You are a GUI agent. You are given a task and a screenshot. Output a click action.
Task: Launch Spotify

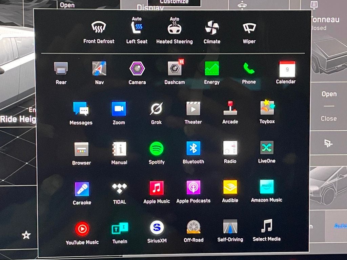tap(157, 153)
